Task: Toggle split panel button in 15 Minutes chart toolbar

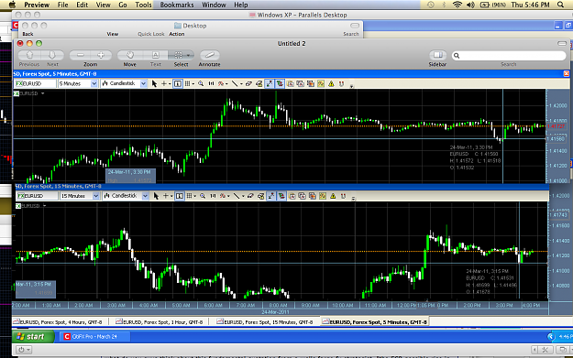Action: (x=180, y=196)
